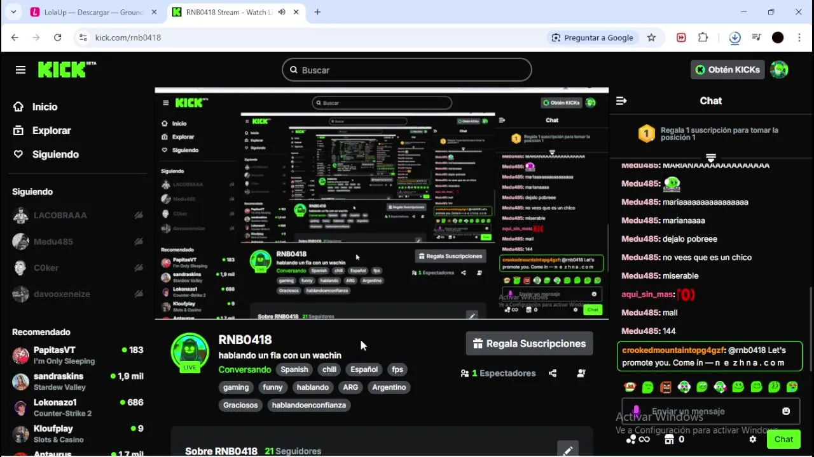Viewport: 814px width, 457px height.
Task: Open the emoji picker in the message box
Action: click(786, 411)
